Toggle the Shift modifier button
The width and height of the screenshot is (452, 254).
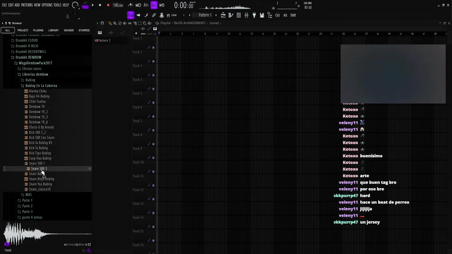tap(293, 15)
